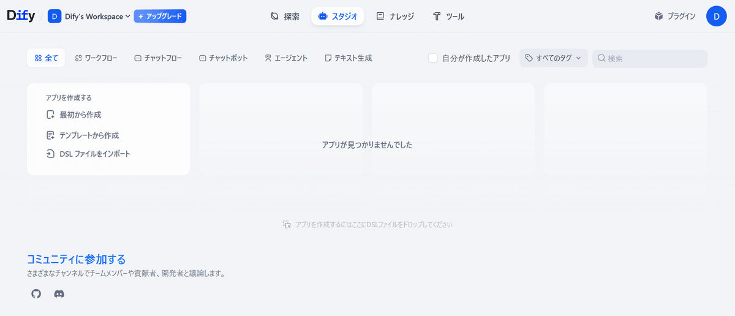Select DSL ファイルをインポート
The height and width of the screenshot is (316, 735).
click(x=88, y=154)
